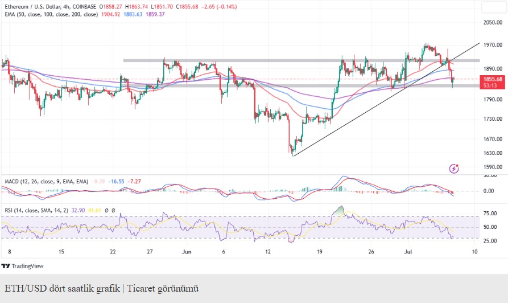The height and width of the screenshot is (303, 508).
Task: Click the RSI value 32.90
Action: point(78,210)
